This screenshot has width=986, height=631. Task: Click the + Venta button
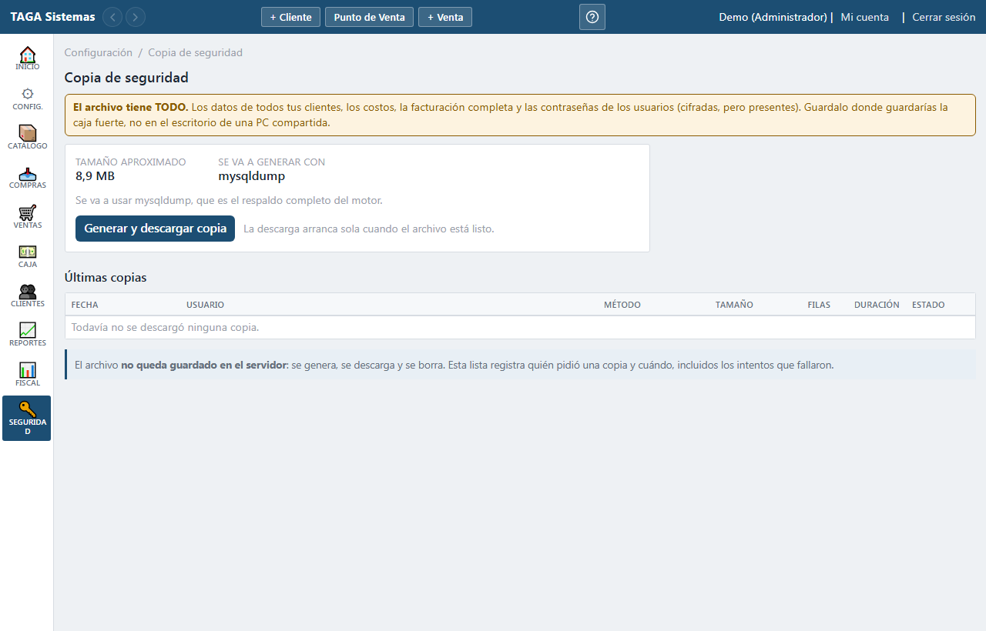445,17
